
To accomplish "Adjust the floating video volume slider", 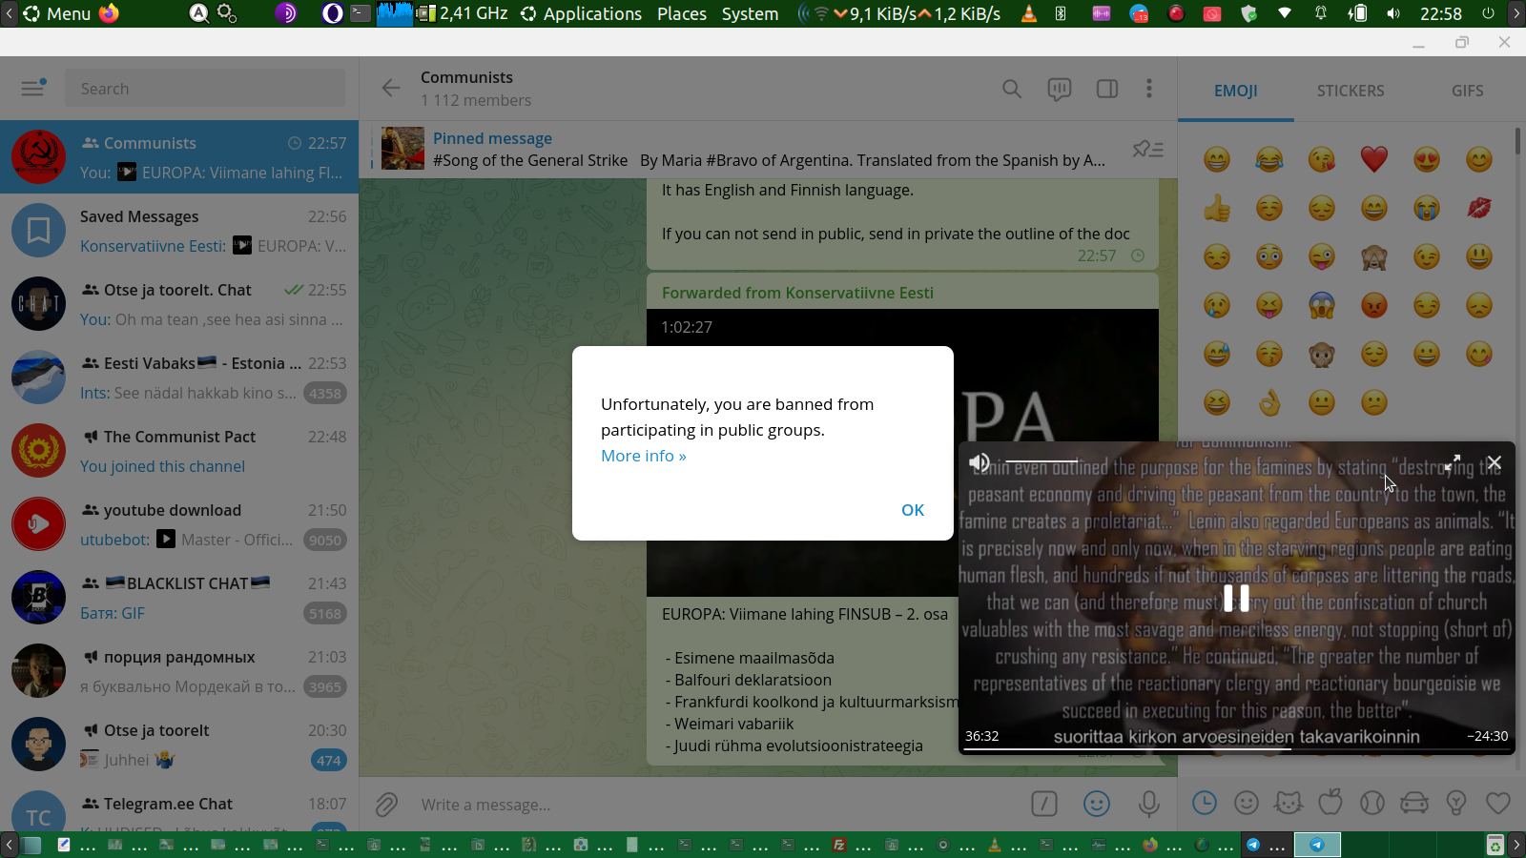I will [1041, 462].
